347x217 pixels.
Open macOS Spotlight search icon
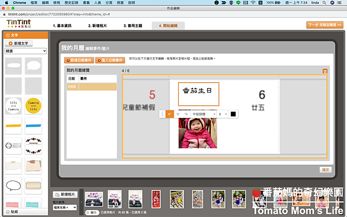click(324, 3)
